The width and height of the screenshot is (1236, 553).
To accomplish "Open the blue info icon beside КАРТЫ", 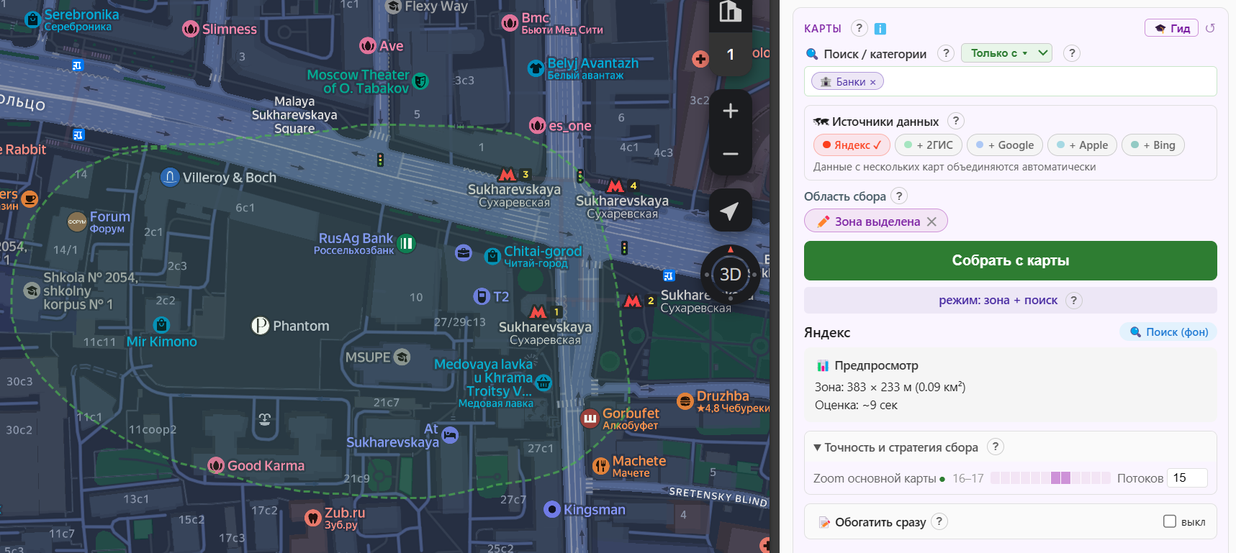I will tap(880, 29).
